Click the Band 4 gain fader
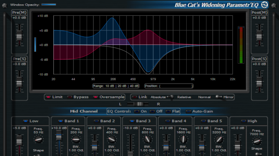Image resolution: width=279 pixels, height=156 pixels. 166,146
